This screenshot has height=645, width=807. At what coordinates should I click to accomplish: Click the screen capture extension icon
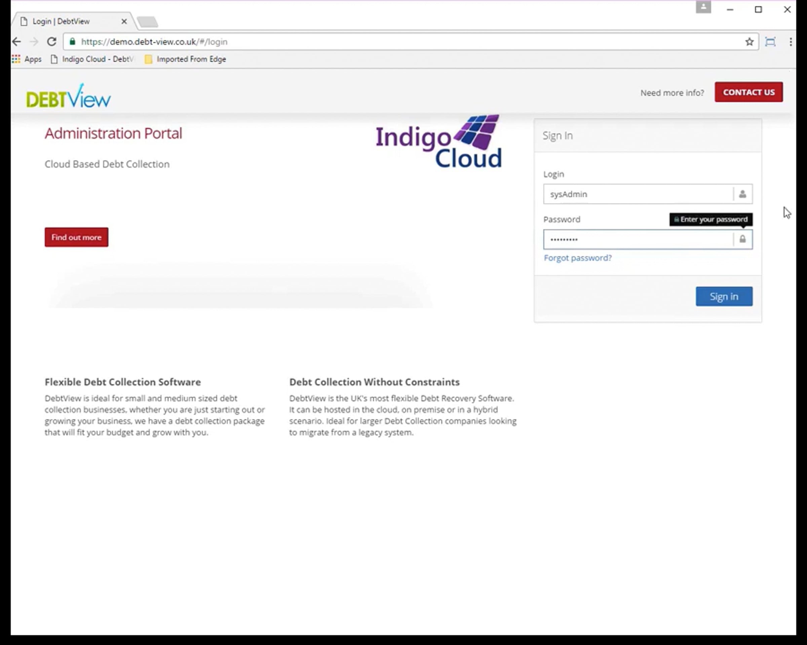tap(770, 42)
